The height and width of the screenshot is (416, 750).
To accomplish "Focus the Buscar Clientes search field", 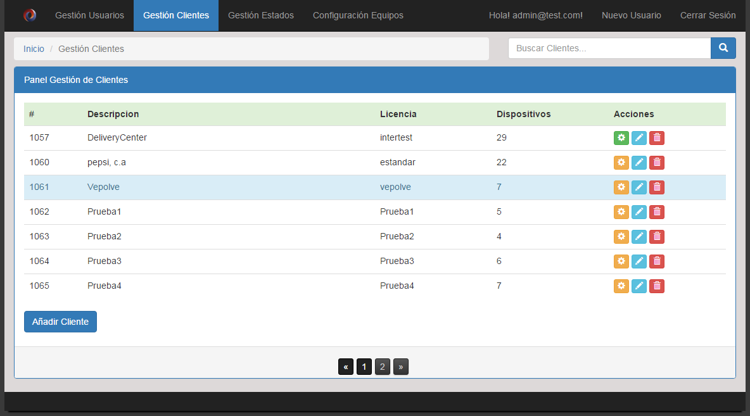I will click(609, 48).
